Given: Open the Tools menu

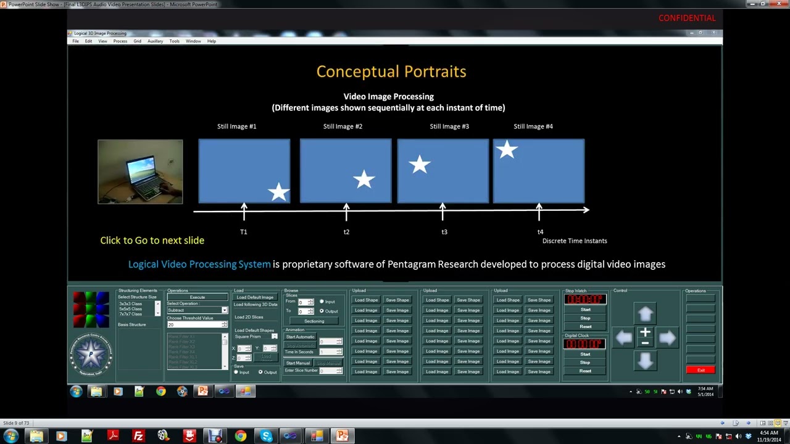Looking at the screenshot, I should (175, 41).
